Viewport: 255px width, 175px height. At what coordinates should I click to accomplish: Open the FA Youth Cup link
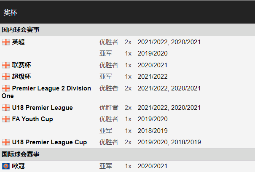coord(32,119)
